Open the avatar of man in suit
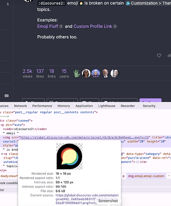Screen dimensions: 171x206 (x=115, y=73)
